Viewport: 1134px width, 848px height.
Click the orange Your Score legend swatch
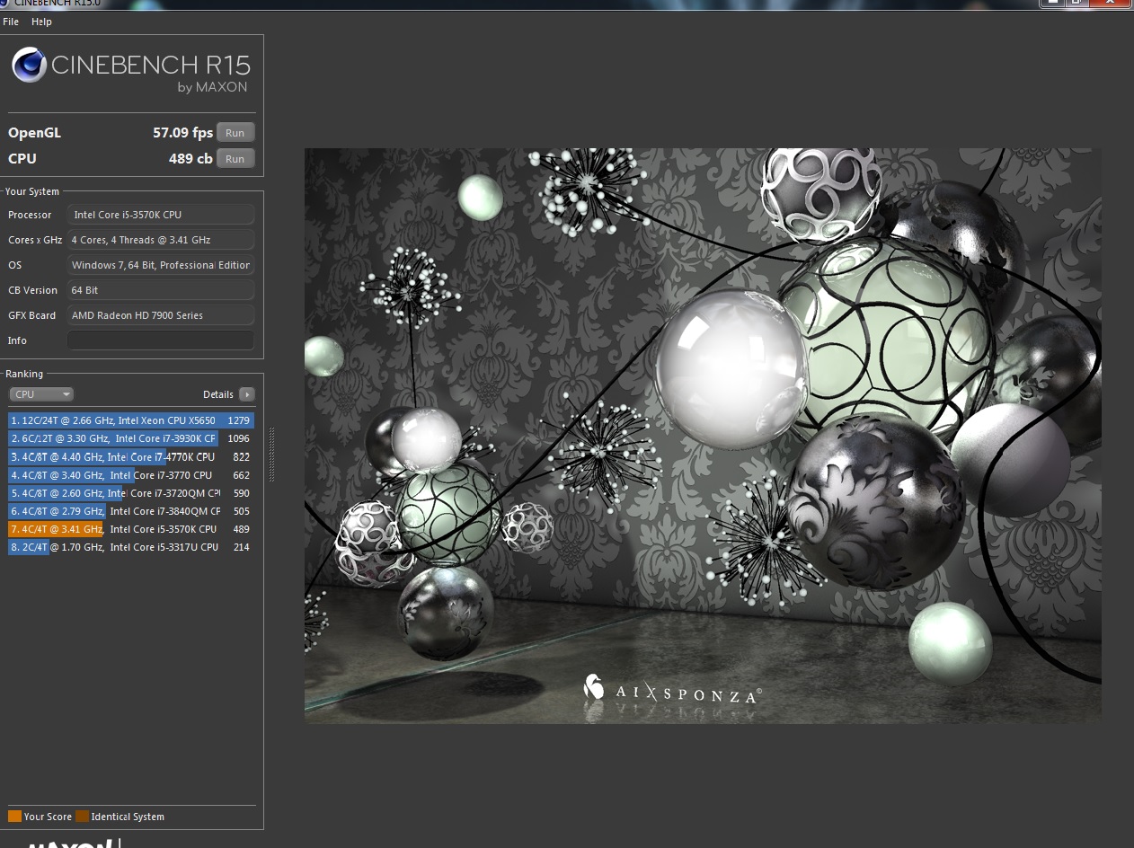pyautogui.click(x=14, y=817)
